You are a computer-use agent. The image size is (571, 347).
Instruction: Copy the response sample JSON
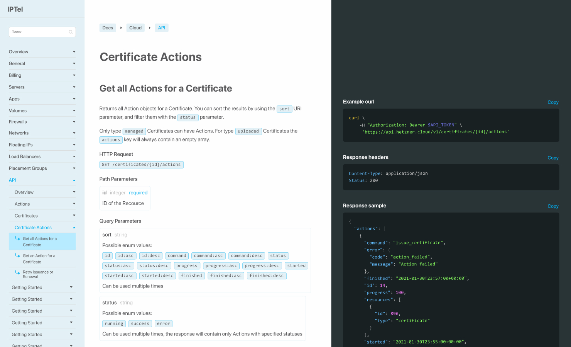552,206
